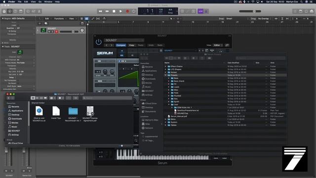Select the SOUND7 - Neuromorph Vol. 1 folder
The width and height of the screenshot is (316, 178).
point(73,114)
